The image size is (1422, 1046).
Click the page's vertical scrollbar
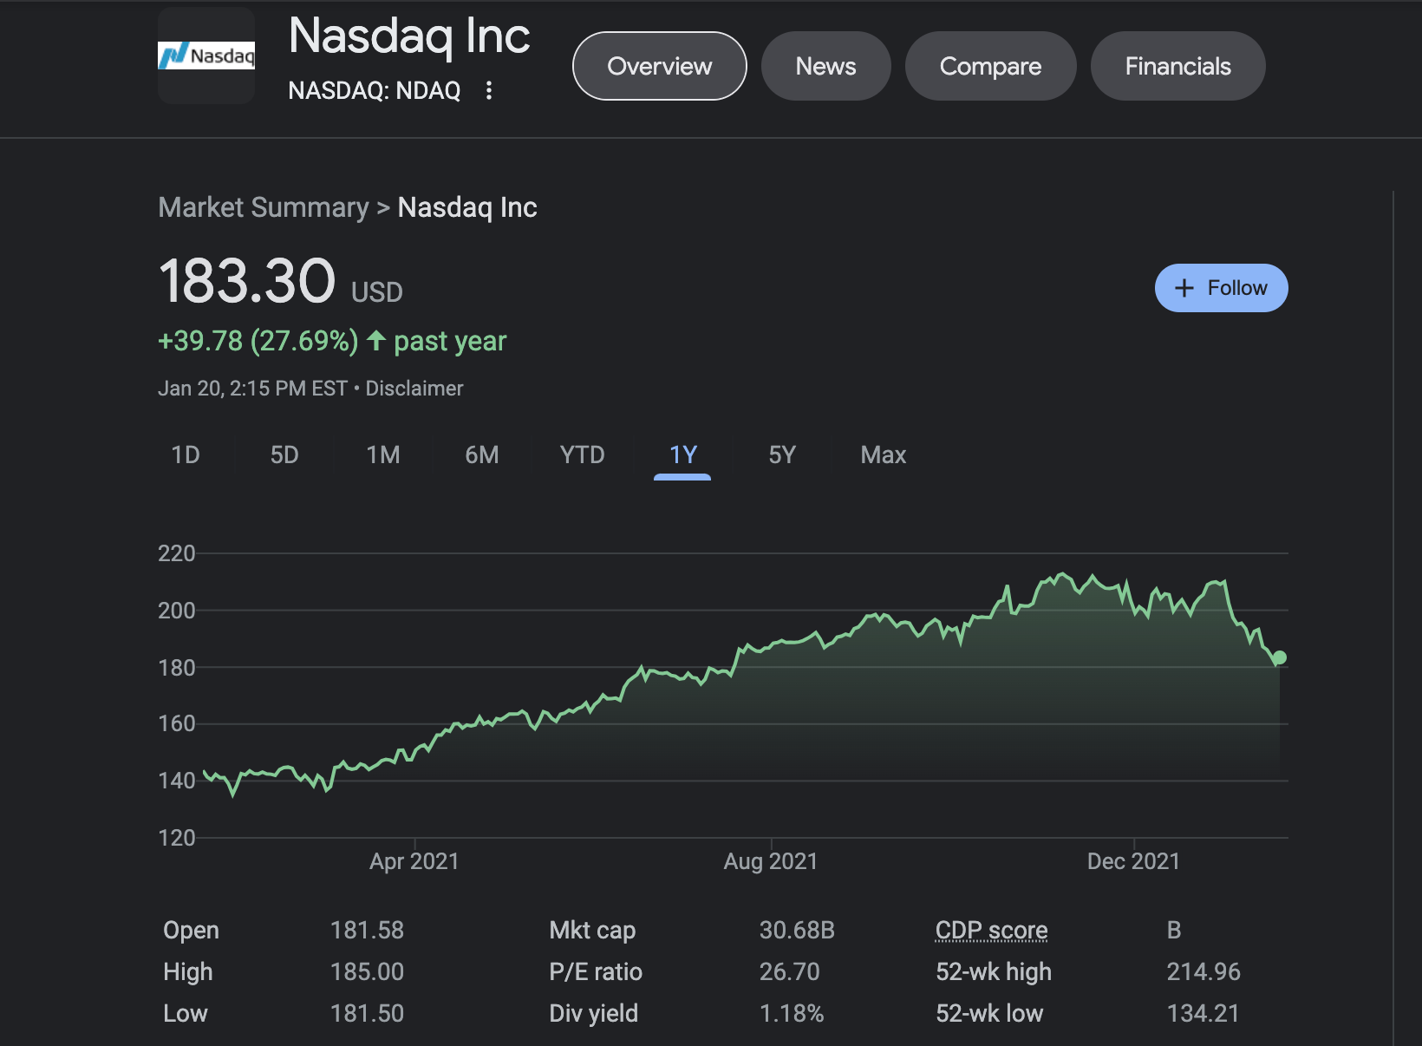pyautogui.click(x=1393, y=618)
